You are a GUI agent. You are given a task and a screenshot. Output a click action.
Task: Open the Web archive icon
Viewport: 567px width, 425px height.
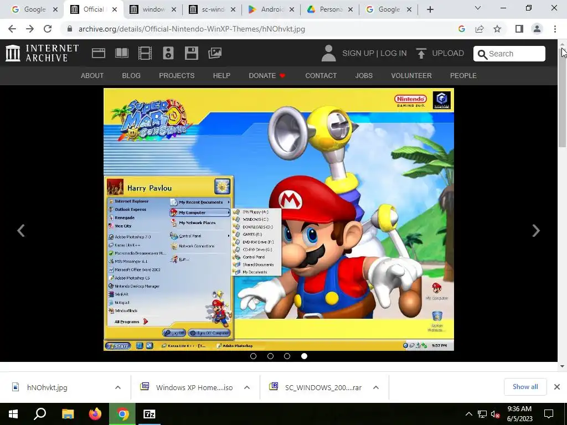click(99, 53)
